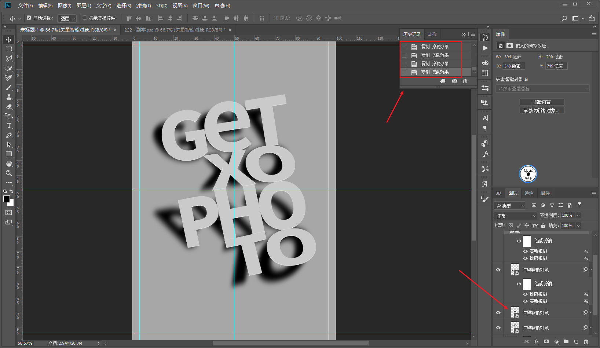This screenshot has width=600, height=348.
Task: Set history brush source for last 复制 滤镜效果
Action: pyautogui.click(x=404, y=72)
